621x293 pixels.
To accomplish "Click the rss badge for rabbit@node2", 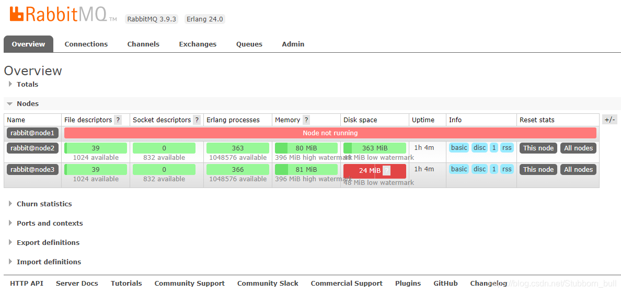I will tap(507, 148).
